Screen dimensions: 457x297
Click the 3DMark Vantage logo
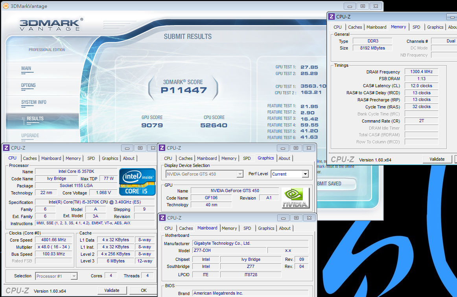(51, 25)
